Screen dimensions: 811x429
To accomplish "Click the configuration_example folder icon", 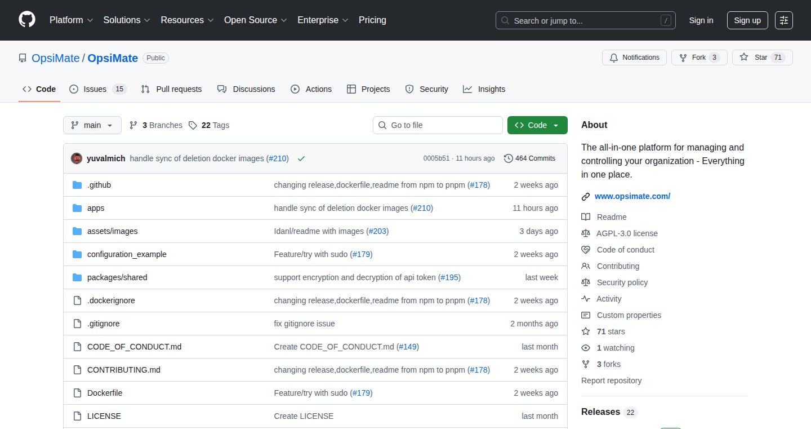I will coord(77,254).
